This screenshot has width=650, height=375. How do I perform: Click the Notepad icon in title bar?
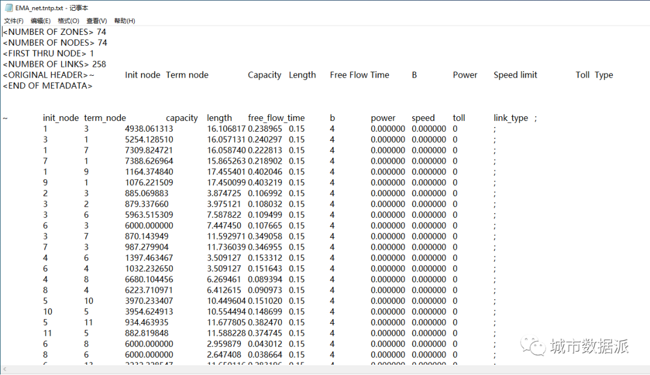(x=8, y=8)
